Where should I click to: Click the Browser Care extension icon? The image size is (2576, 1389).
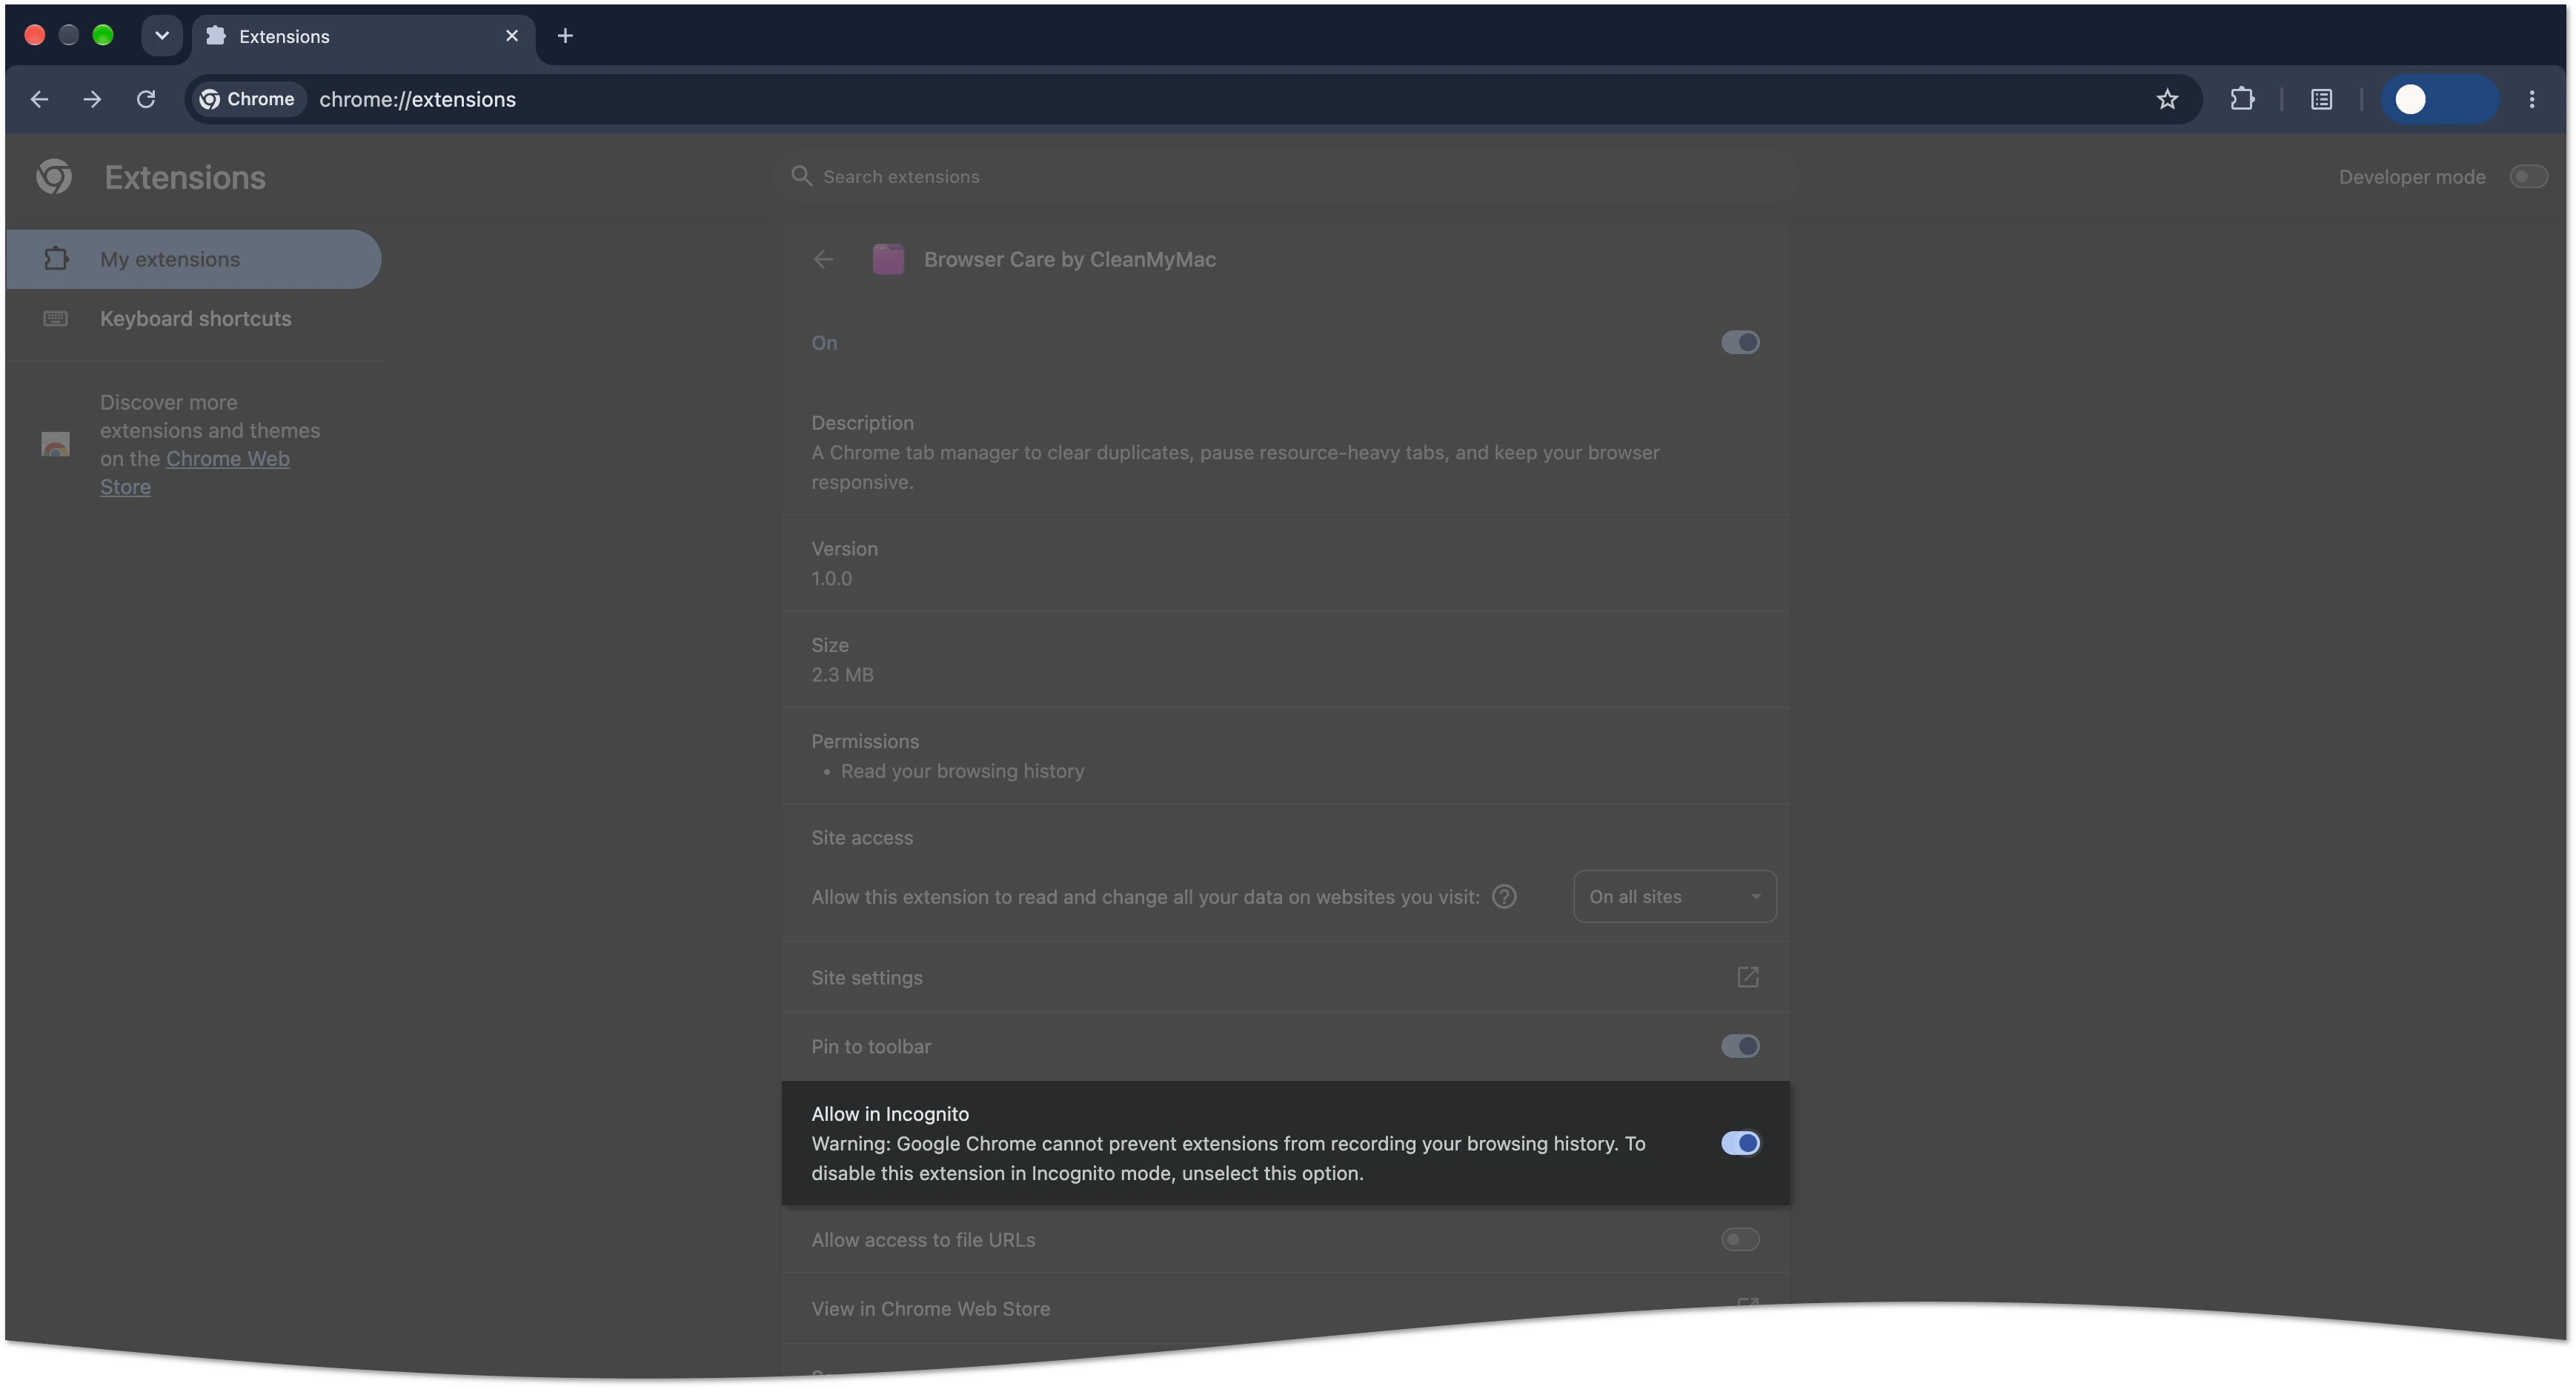(x=888, y=259)
